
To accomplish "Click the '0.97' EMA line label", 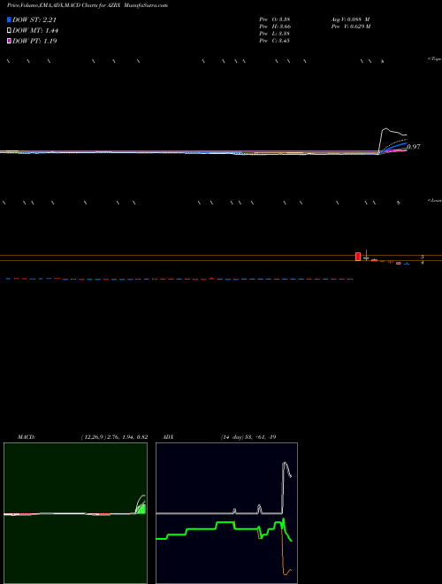I will 414,147.
